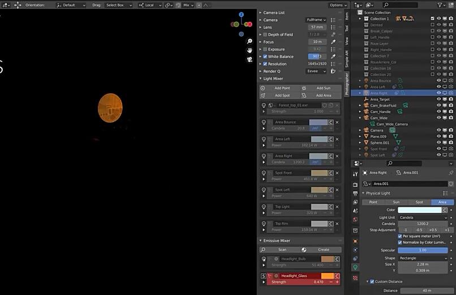Screen dimensions: 456x295
Task: Switch to the Item sidebar tab
Action: click(347, 16)
